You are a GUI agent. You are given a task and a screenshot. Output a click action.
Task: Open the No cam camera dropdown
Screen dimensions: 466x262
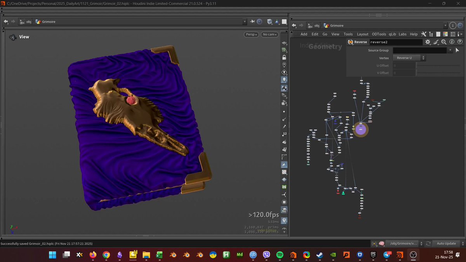tap(270, 35)
